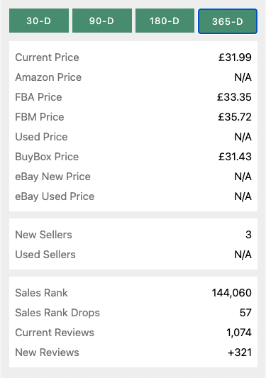Select the FBA Price value £33.35
This screenshot has width=266, height=378.
click(234, 97)
